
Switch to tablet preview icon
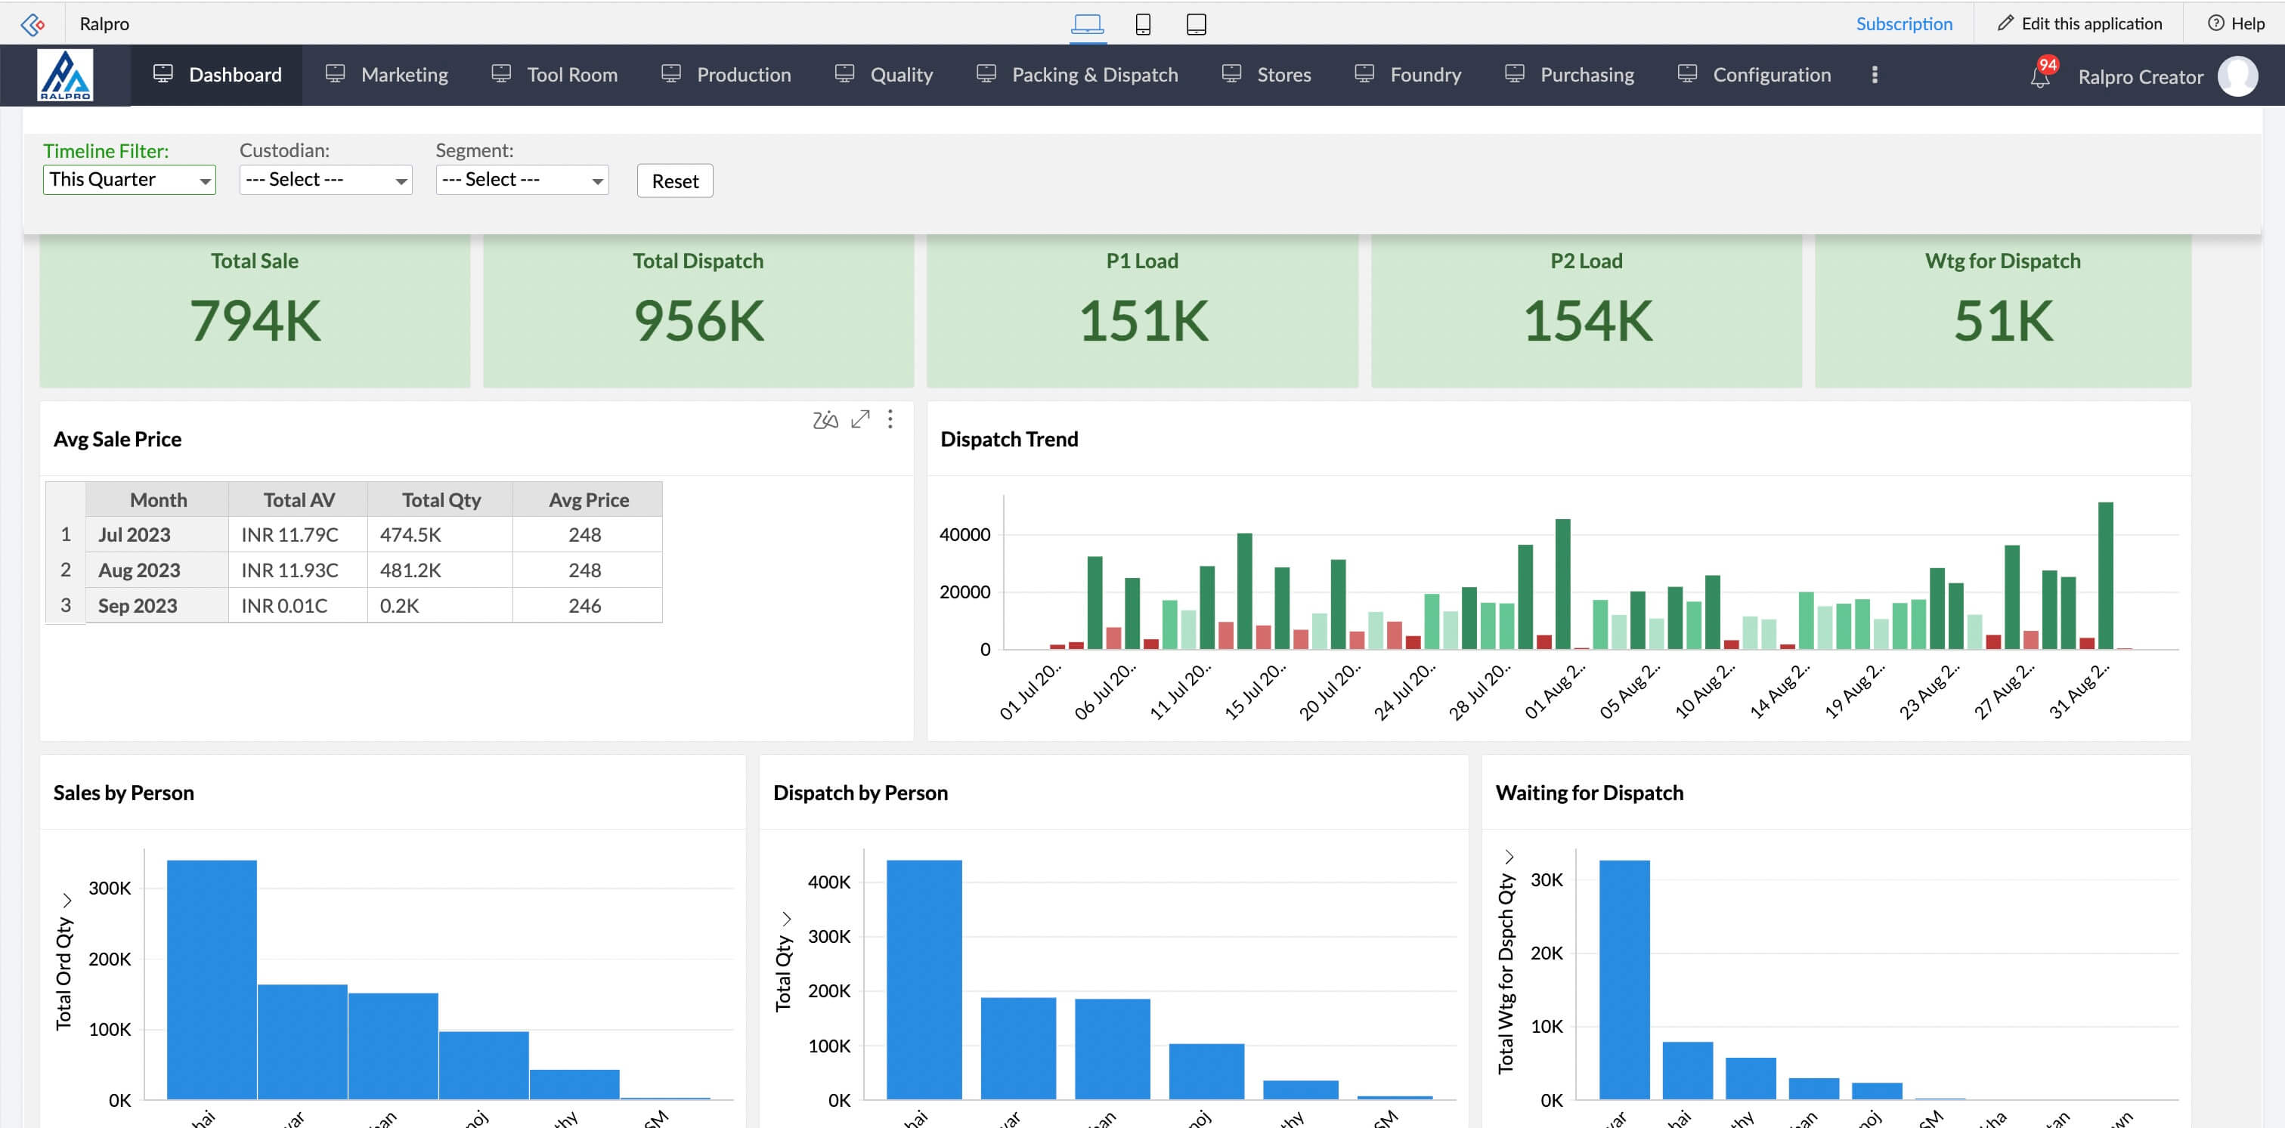1196,24
